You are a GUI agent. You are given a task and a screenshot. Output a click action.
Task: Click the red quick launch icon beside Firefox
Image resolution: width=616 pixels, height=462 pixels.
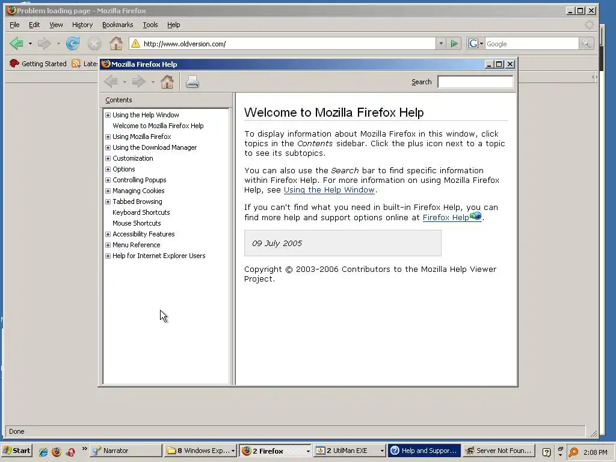pyautogui.click(x=71, y=451)
